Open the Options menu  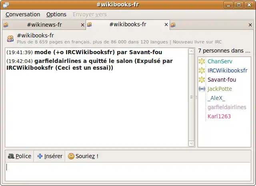pos(56,14)
